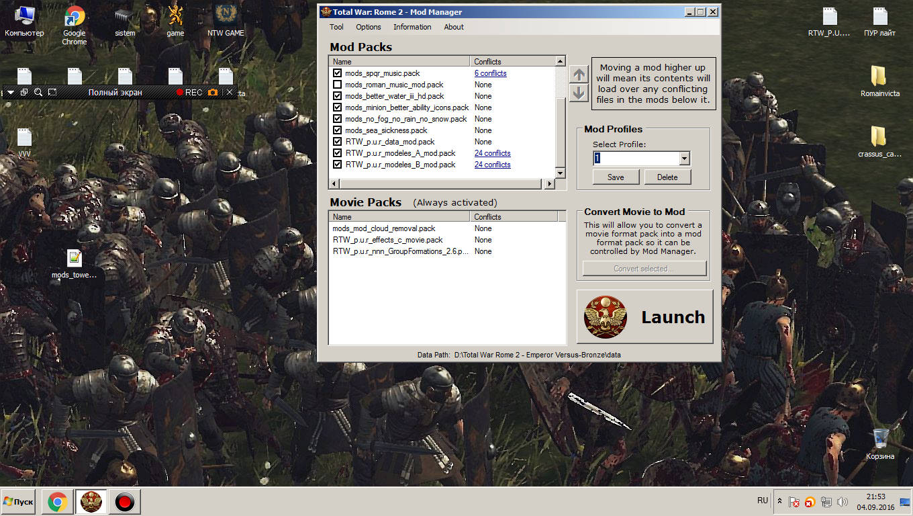This screenshot has height=516, width=913.
Task: Click the Select Profile text field
Action: click(x=636, y=159)
